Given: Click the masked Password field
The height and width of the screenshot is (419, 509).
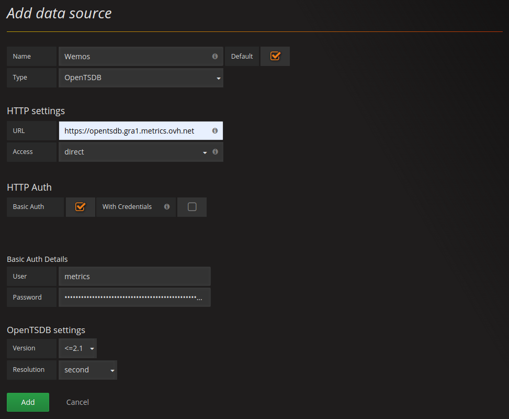Looking at the screenshot, I should 134,297.
